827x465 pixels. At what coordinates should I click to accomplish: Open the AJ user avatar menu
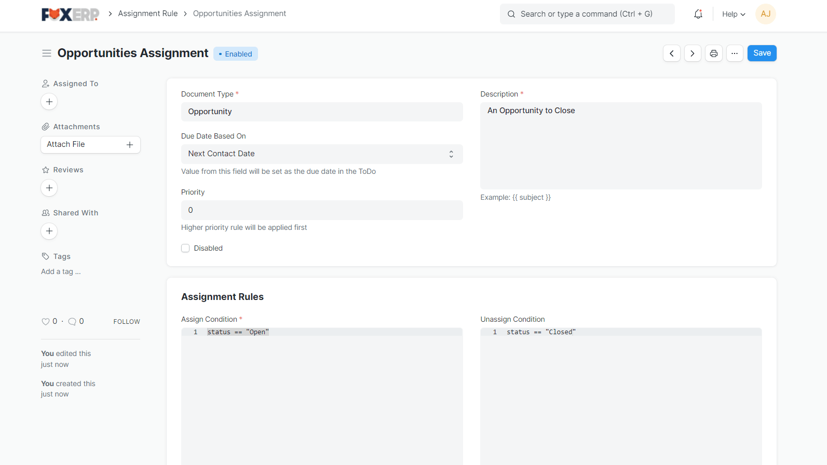point(765,14)
